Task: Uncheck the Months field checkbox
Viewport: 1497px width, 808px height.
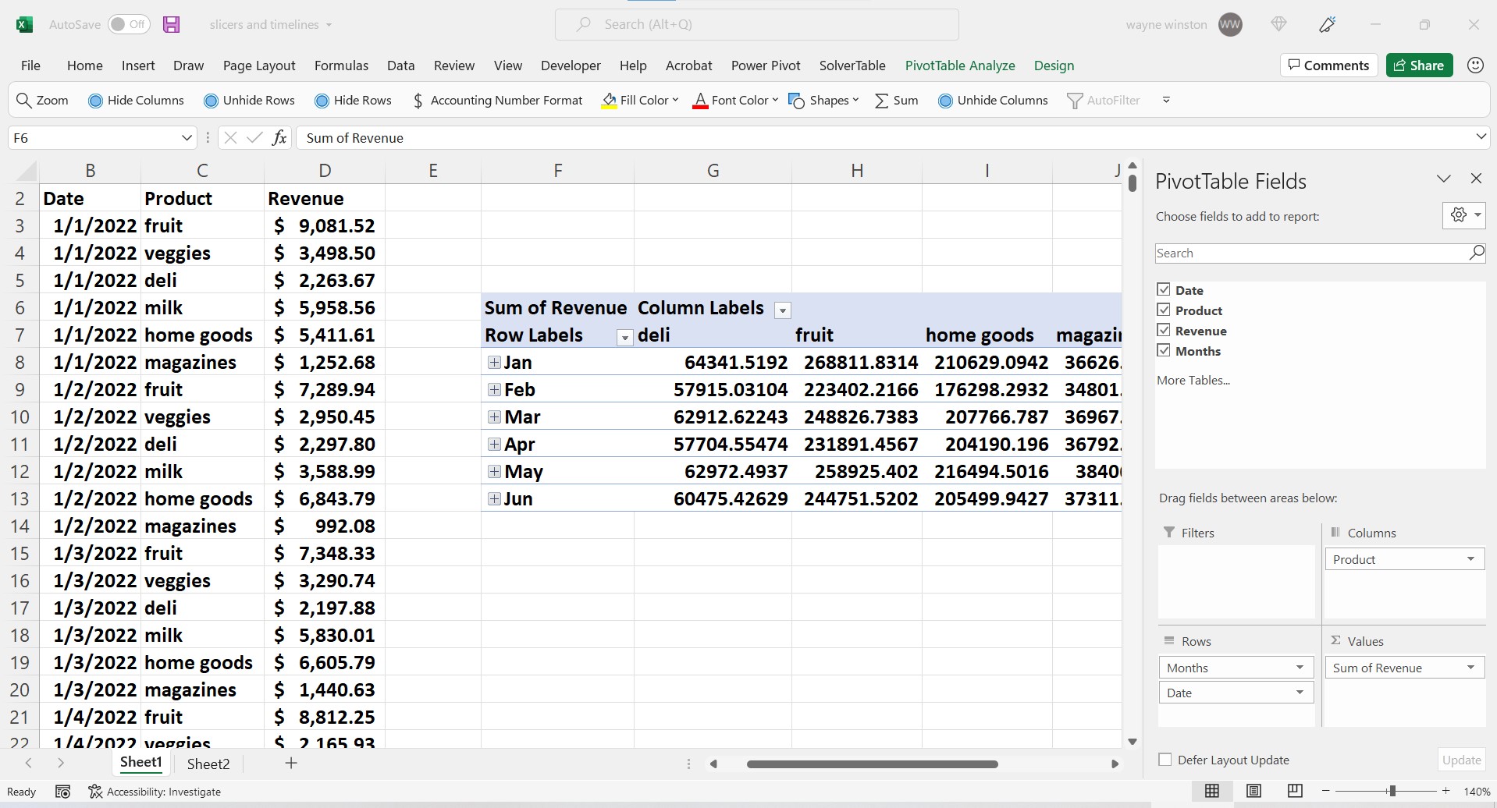Action: [1164, 350]
